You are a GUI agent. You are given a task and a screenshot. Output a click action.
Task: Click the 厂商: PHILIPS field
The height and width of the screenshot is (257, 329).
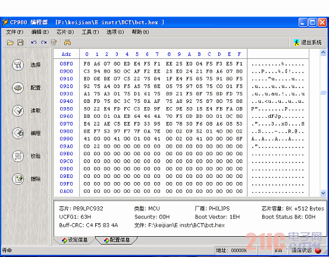(x=212, y=209)
